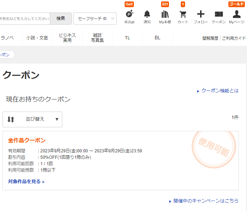Click the sort arrows icon in 並び替え

(x=11, y=119)
